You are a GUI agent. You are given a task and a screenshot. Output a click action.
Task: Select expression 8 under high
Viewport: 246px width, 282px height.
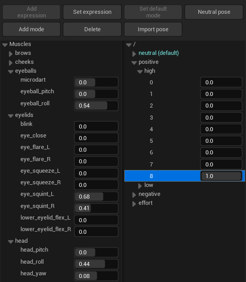[x=184, y=176]
